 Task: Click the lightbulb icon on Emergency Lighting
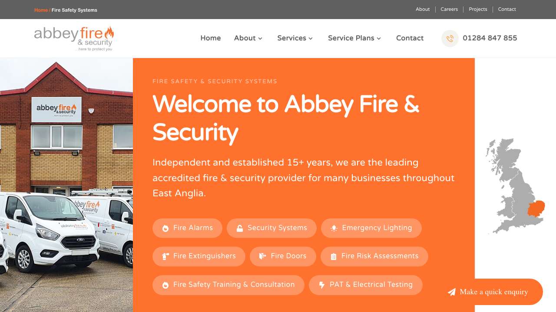(x=334, y=228)
